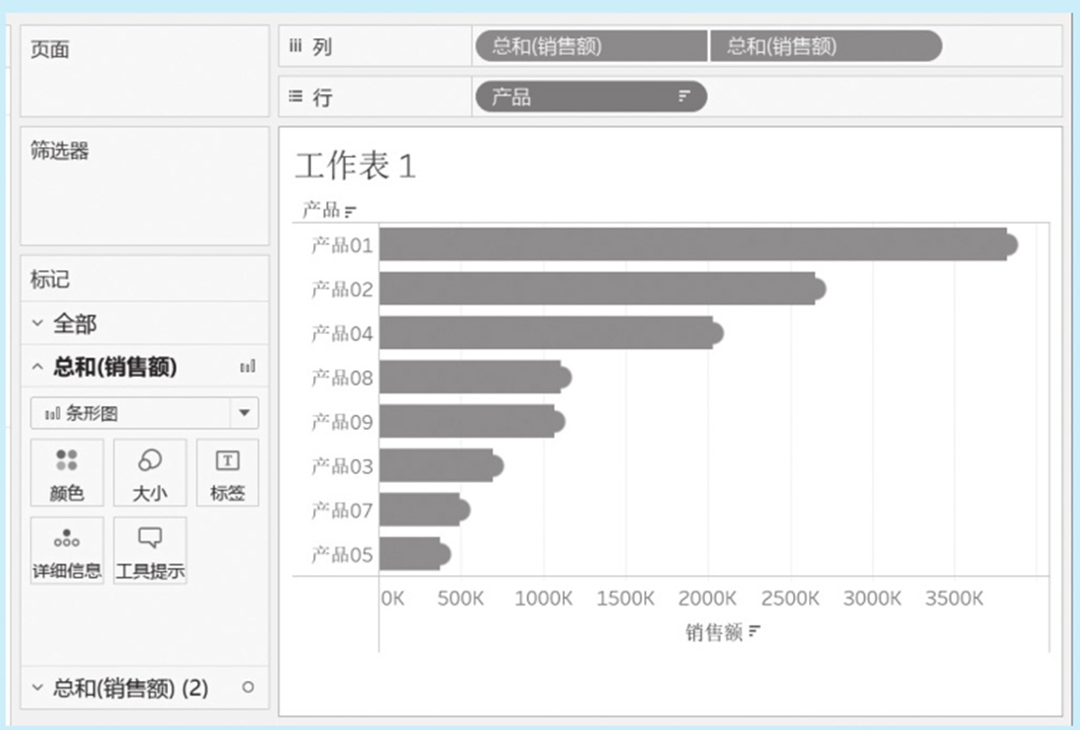This screenshot has height=730, width=1080.
Task: Collapse the 总和(销售额) marks section
Action: click(38, 367)
